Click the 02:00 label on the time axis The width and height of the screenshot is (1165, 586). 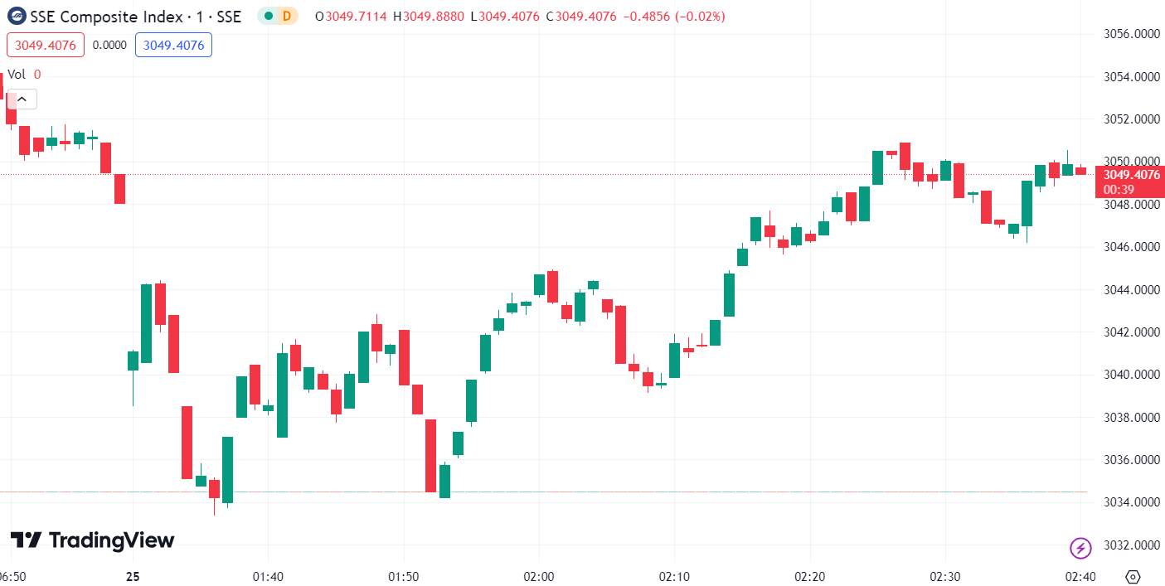coord(539,576)
